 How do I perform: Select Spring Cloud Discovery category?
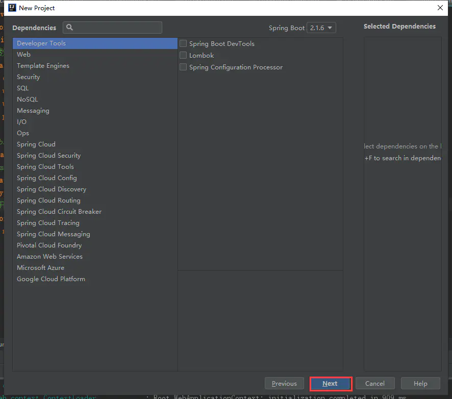pos(95,189)
